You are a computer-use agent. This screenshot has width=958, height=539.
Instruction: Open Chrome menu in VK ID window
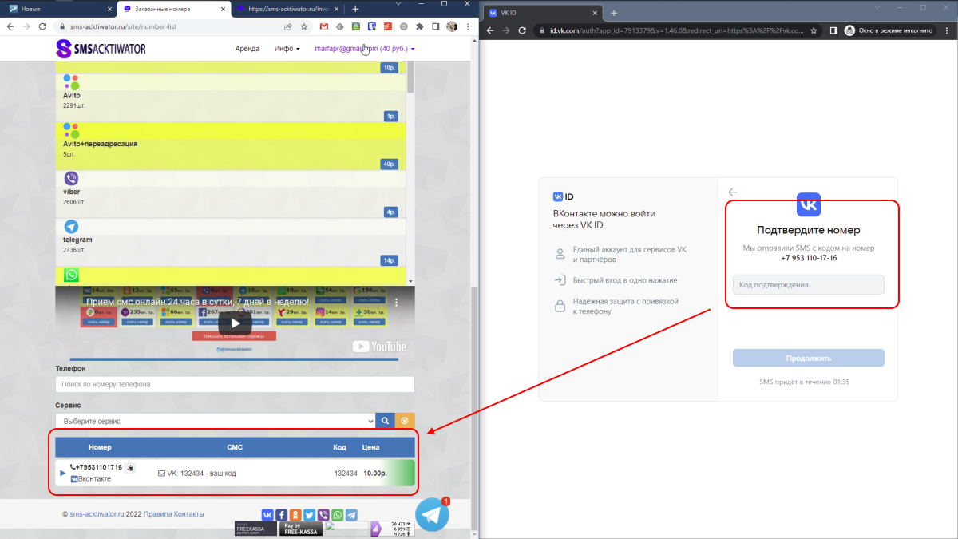coord(947,31)
